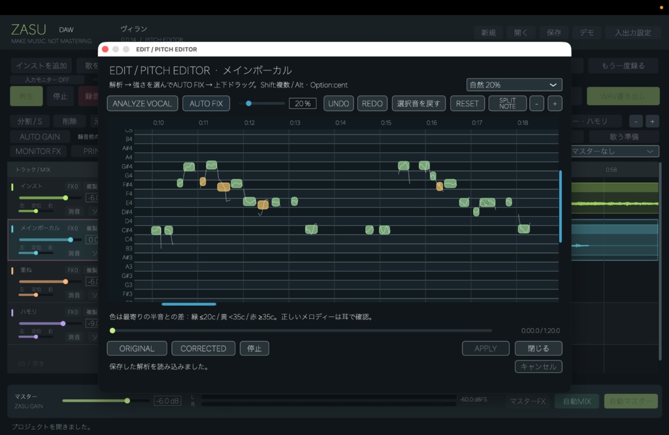Play the ORIGINAL vocal
The image size is (669, 435).
coord(137,348)
